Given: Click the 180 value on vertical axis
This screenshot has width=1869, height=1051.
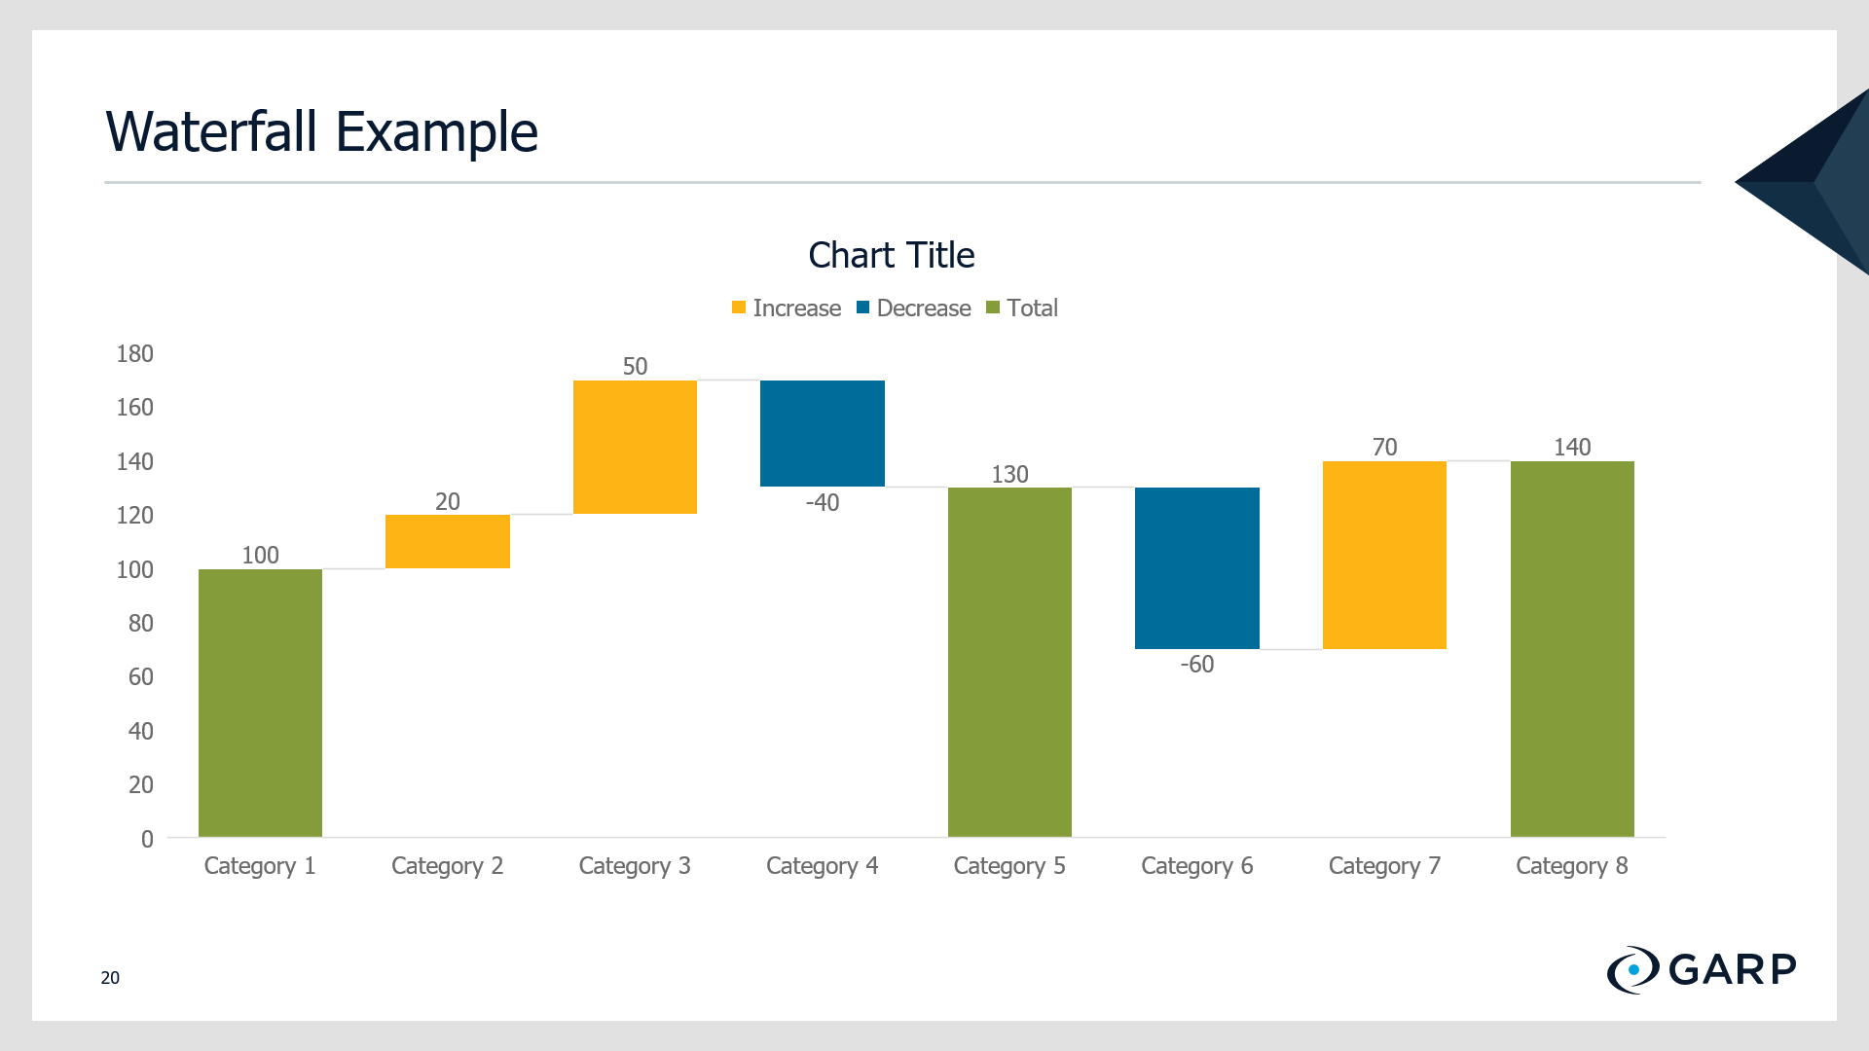Looking at the screenshot, I should [x=135, y=353].
